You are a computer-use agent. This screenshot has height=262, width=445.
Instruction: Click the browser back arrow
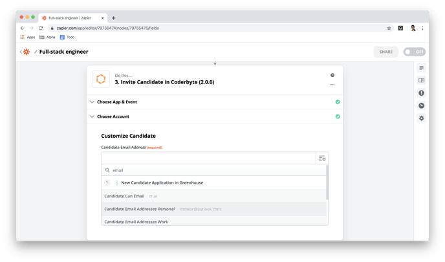point(23,28)
